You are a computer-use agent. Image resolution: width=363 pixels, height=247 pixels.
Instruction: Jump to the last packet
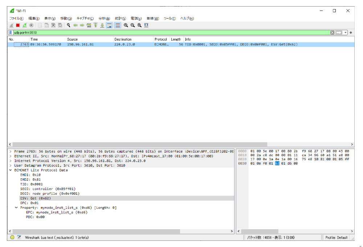pos(102,25)
